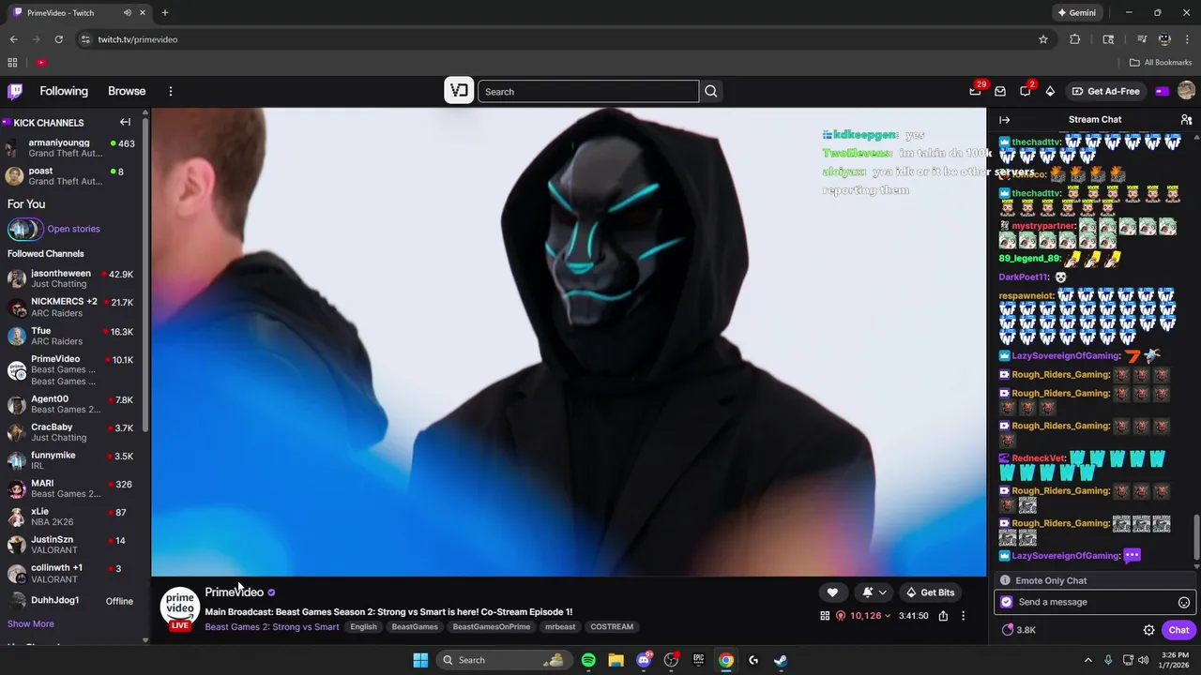Screen dimensions: 1201x675
Task: Open All Bookmarks folder
Action: pyautogui.click(x=1161, y=63)
